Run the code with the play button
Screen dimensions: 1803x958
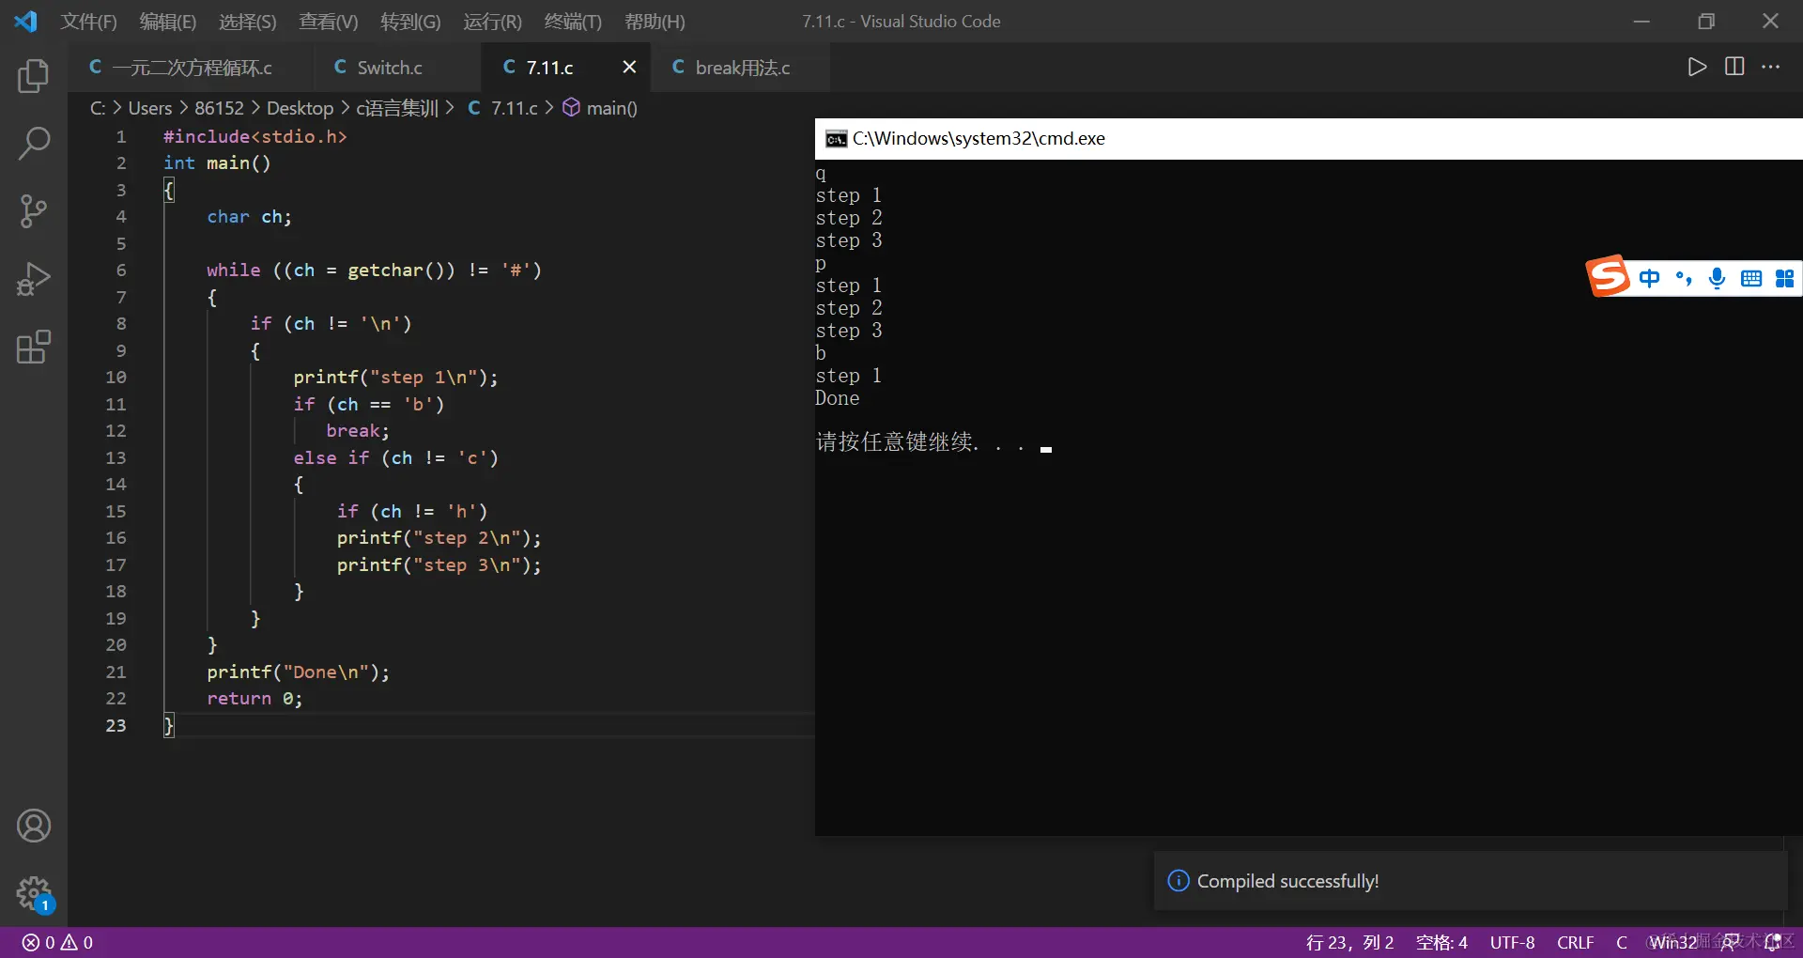(1697, 67)
